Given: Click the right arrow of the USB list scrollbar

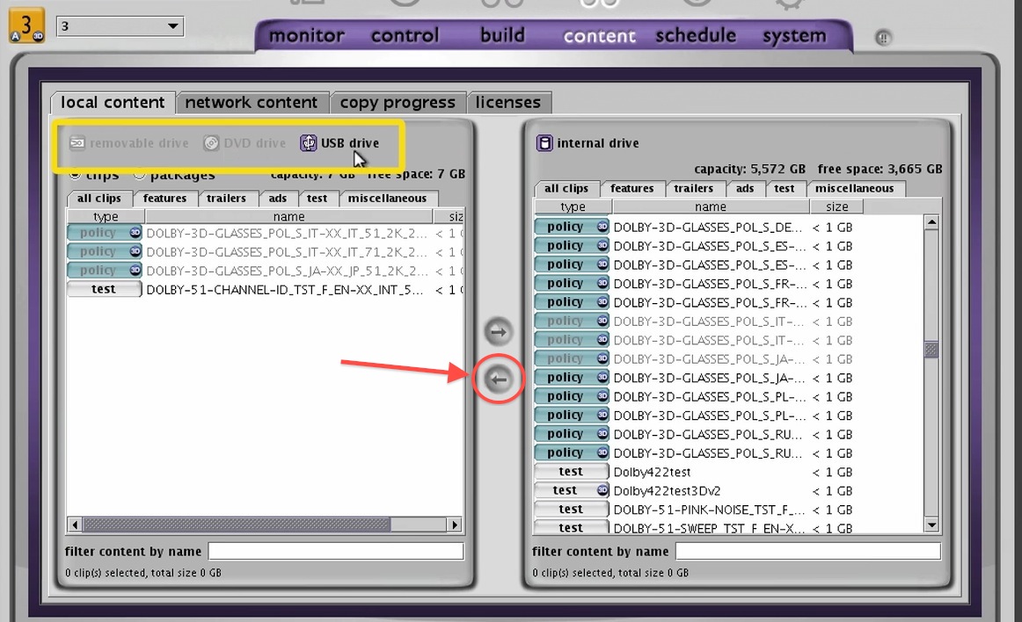Looking at the screenshot, I should pos(455,524).
